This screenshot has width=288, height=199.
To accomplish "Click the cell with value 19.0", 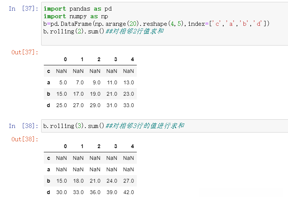I will pos(95,94).
